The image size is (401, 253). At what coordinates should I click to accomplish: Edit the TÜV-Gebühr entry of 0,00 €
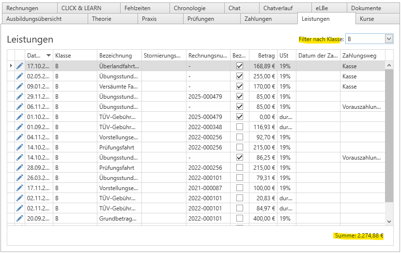[x=20, y=117]
